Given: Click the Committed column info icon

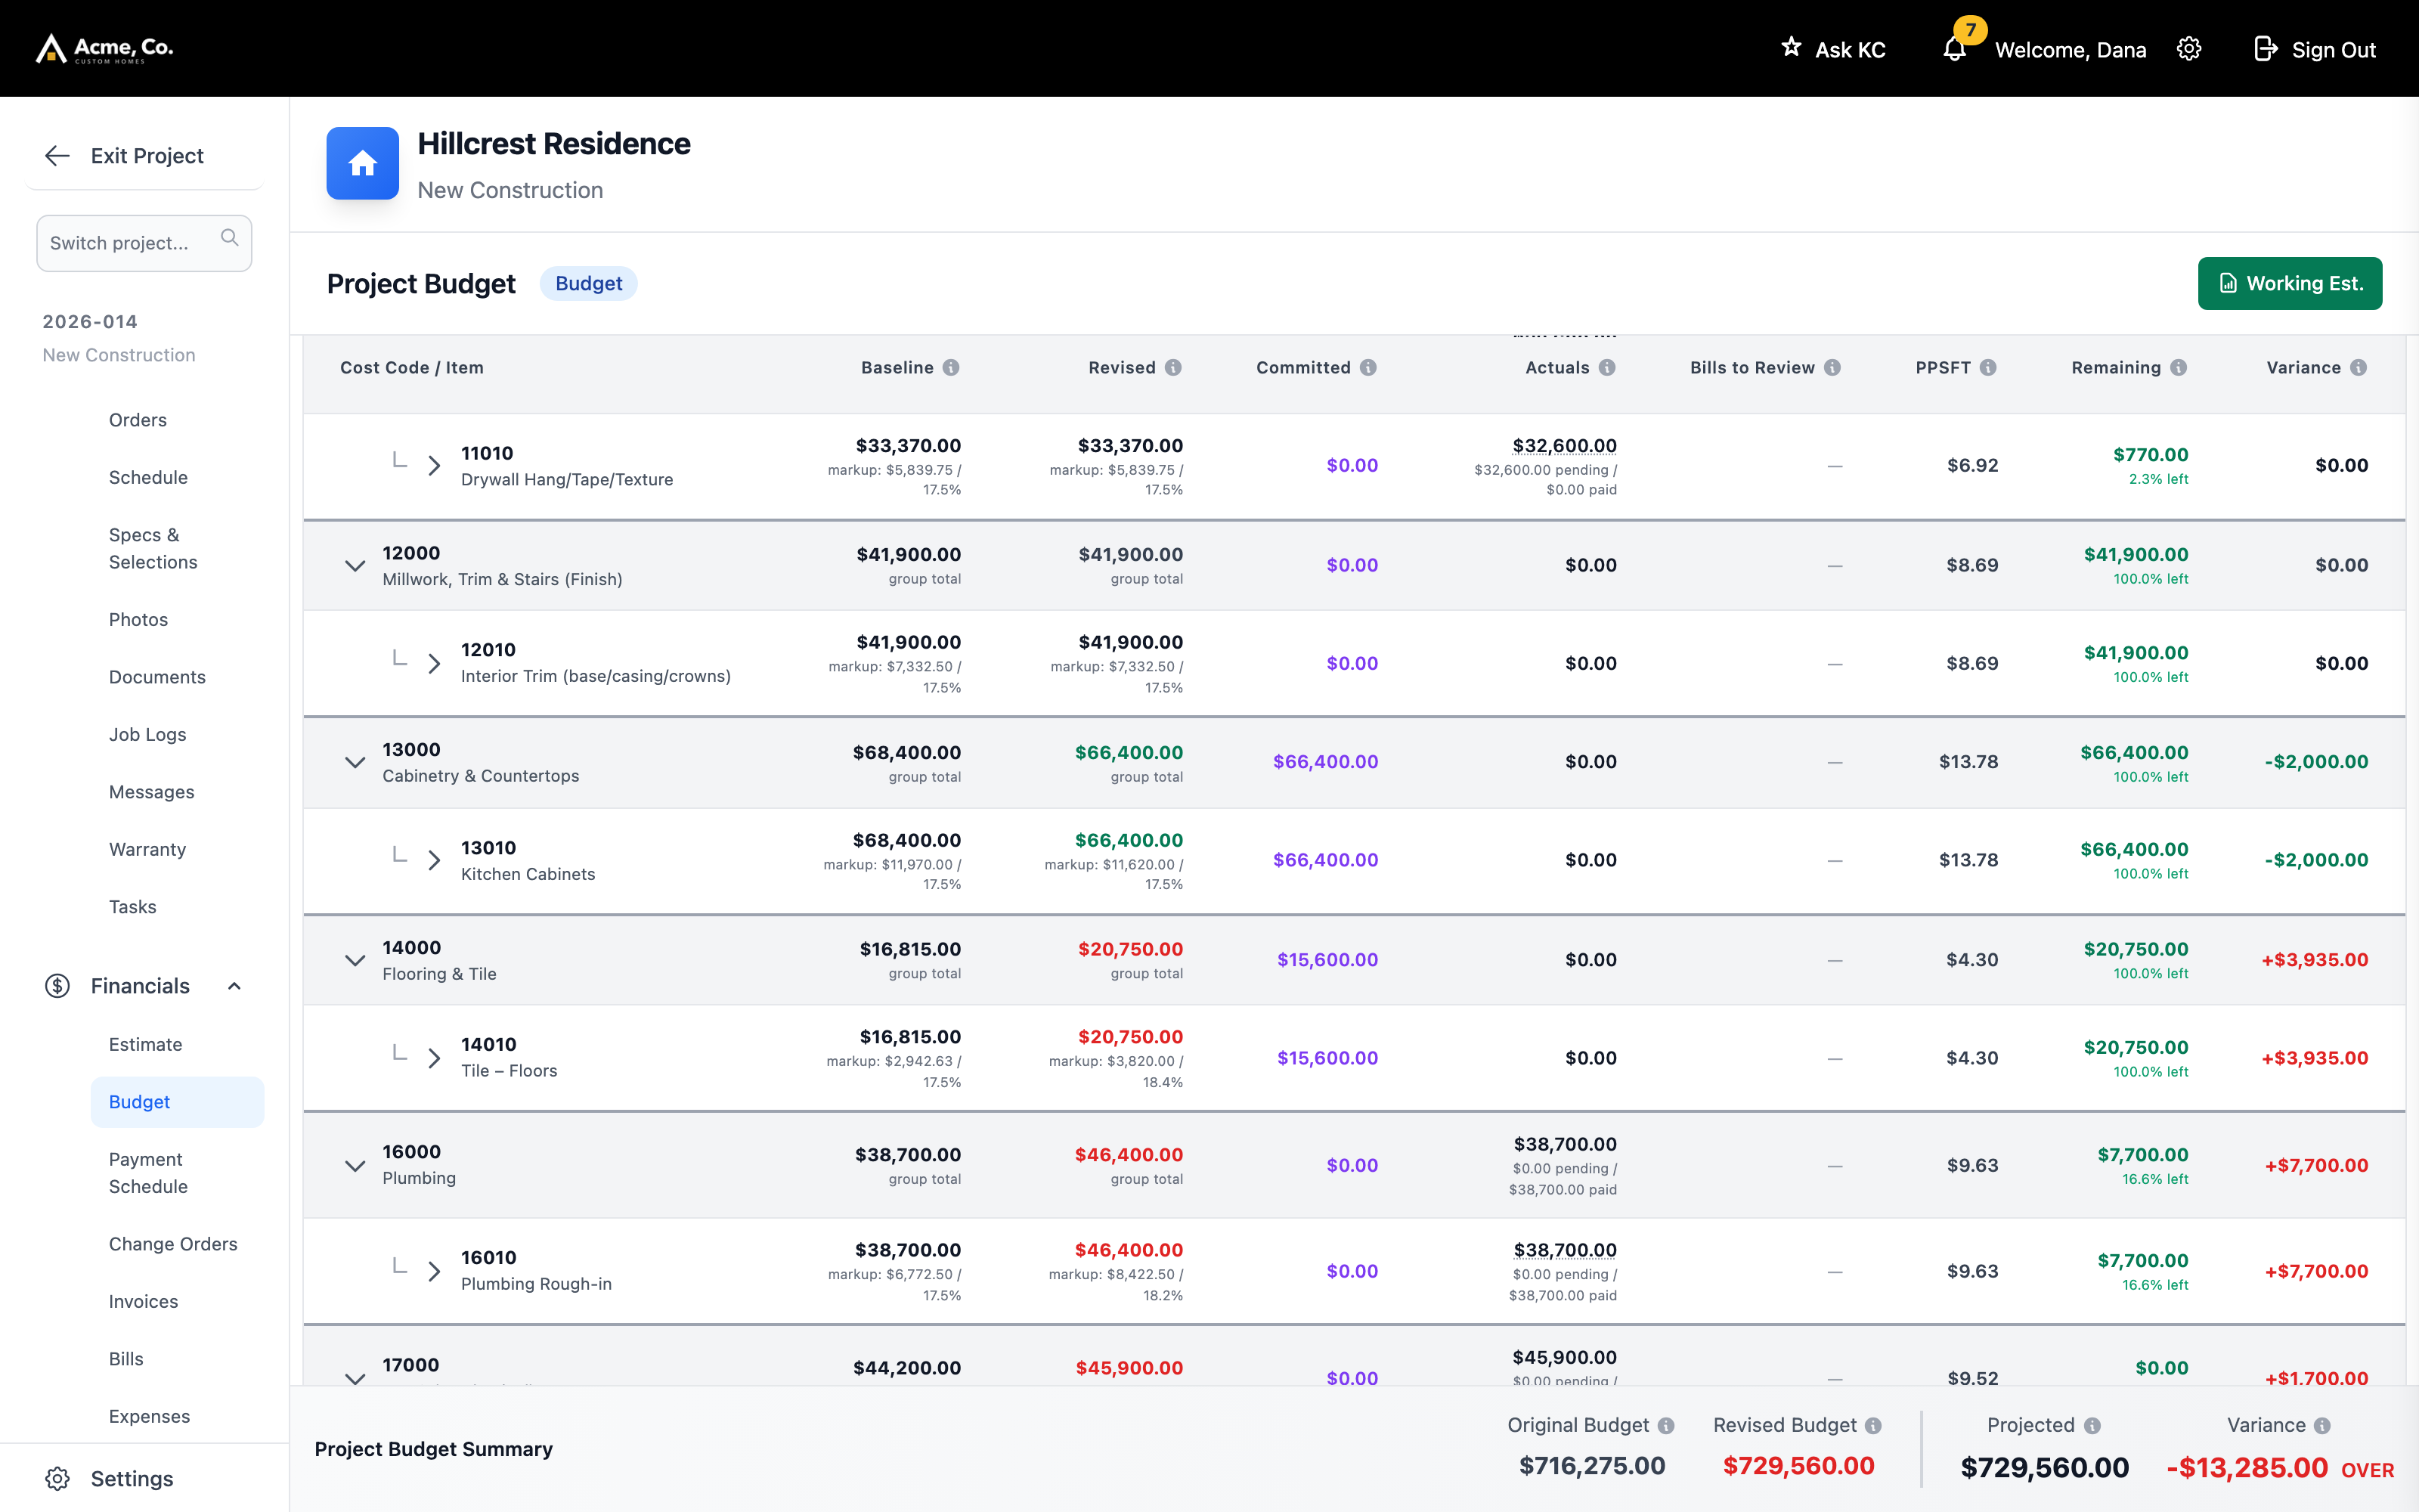Looking at the screenshot, I should pos(1368,368).
